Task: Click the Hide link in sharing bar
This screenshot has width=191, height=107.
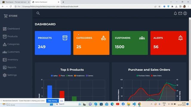Action: click(x=61, y=101)
